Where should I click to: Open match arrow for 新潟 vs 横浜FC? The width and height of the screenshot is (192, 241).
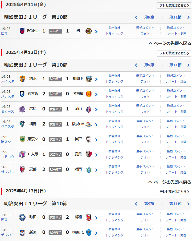click(96, 233)
